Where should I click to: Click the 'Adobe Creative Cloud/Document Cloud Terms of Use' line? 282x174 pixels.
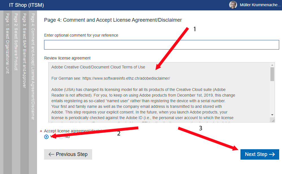pyautogui.click(x=98, y=67)
